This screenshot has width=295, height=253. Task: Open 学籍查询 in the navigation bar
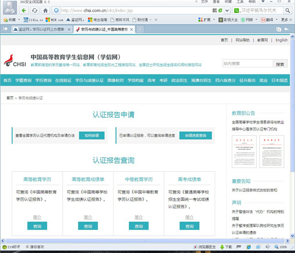coord(23,80)
